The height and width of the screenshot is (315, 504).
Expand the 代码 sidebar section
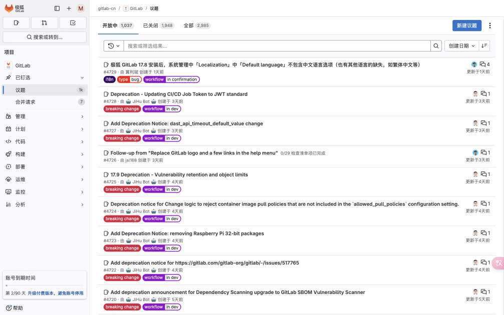coord(44,141)
